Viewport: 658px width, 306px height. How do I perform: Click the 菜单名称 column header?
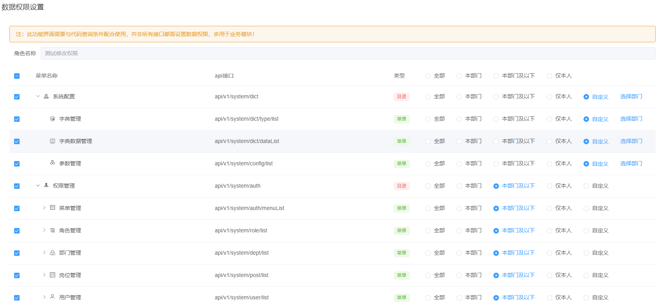point(47,76)
